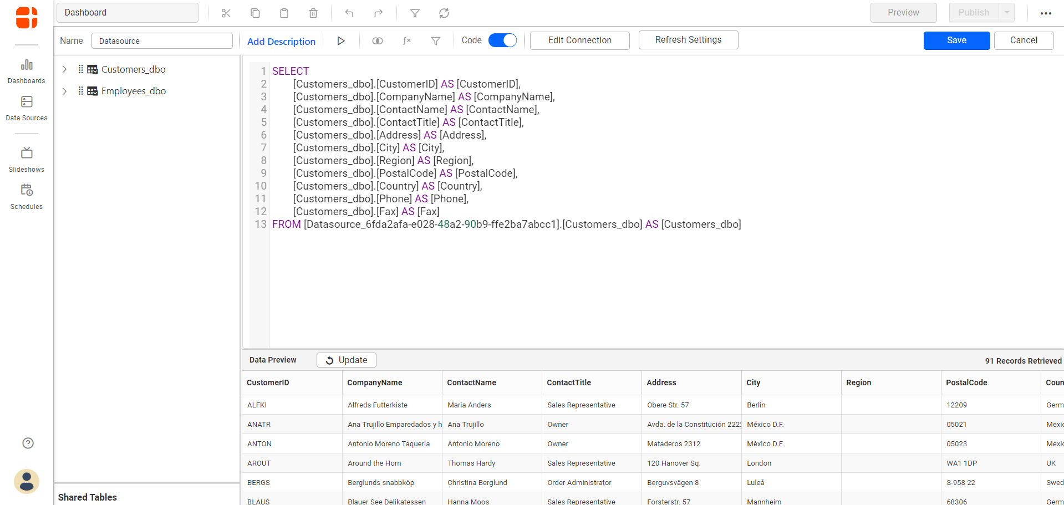The image size is (1064, 505).
Task: Expand the Customers_dbo table
Action: 64,69
